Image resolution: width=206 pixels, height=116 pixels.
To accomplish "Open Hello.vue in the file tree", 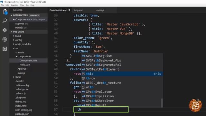I will tap(25, 64).
